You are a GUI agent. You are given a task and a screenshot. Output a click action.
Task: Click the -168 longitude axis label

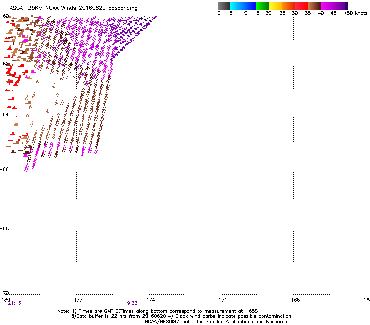[x=294, y=300]
